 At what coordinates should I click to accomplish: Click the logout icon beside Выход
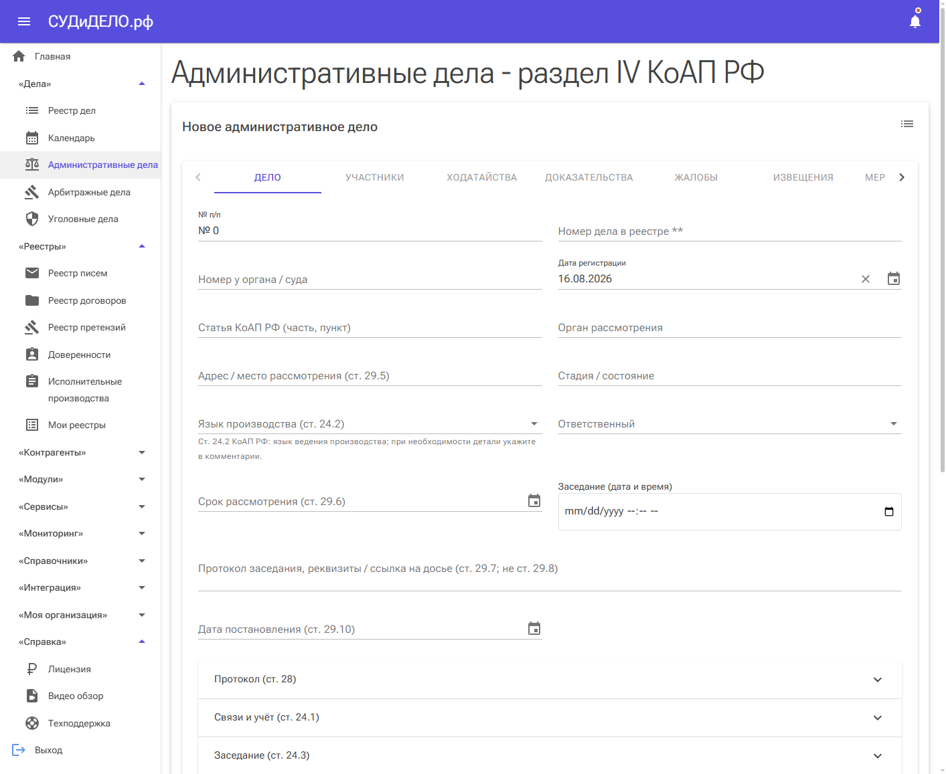(19, 750)
